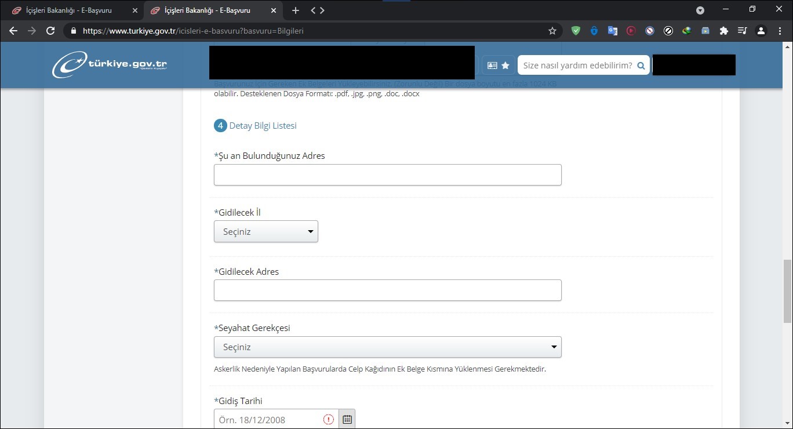Click the browser profile avatar icon
Viewport: 793px width, 429px height.
pyautogui.click(x=761, y=31)
